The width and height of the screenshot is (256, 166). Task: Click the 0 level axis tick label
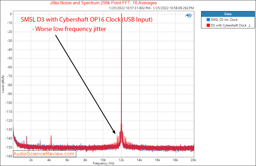tap(11, 14)
